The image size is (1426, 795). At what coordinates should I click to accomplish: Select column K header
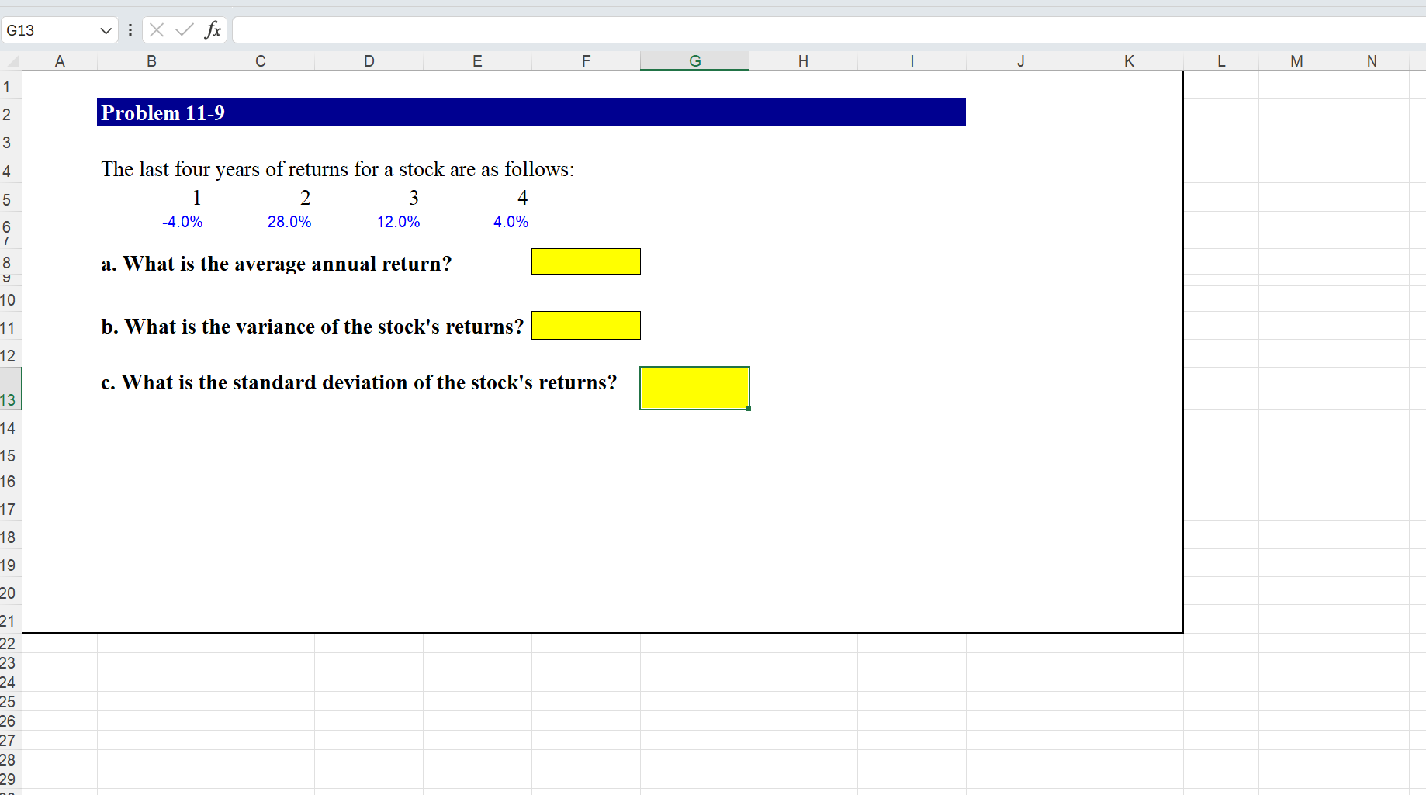pyautogui.click(x=1130, y=61)
